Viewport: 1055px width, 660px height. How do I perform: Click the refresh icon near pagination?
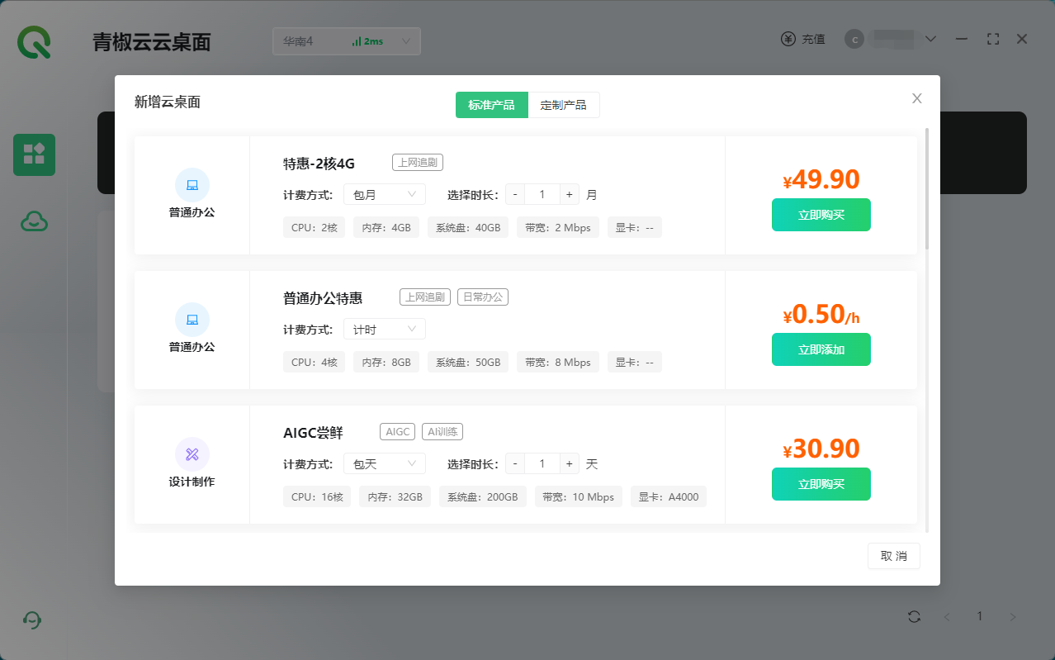914,616
